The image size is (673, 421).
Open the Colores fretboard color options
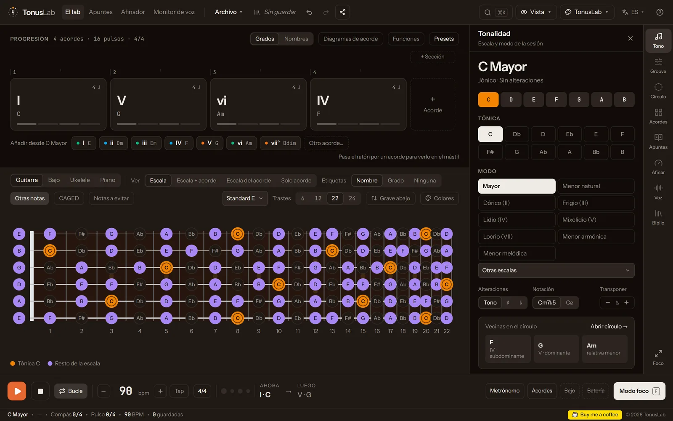[x=440, y=198]
